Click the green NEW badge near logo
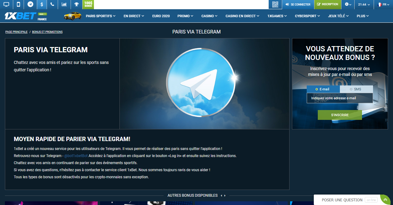 click(x=42, y=14)
